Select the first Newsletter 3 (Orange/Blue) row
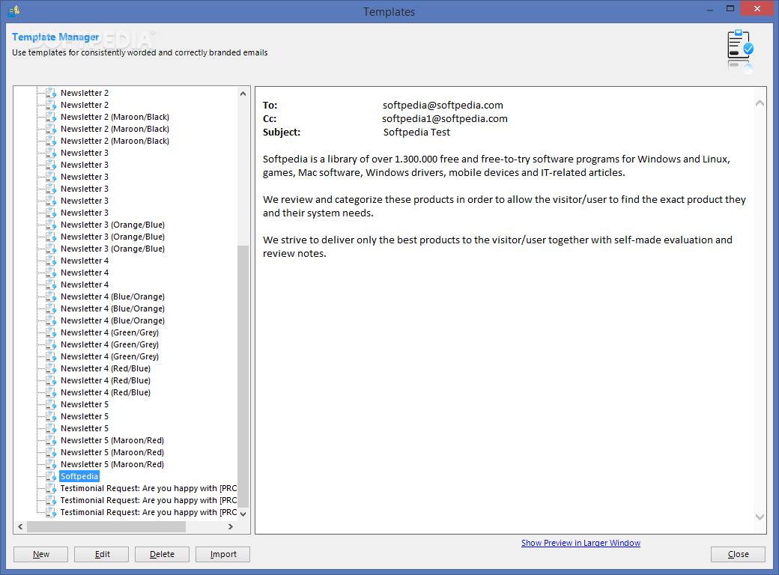This screenshot has height=575, width=779. (113, 225)
